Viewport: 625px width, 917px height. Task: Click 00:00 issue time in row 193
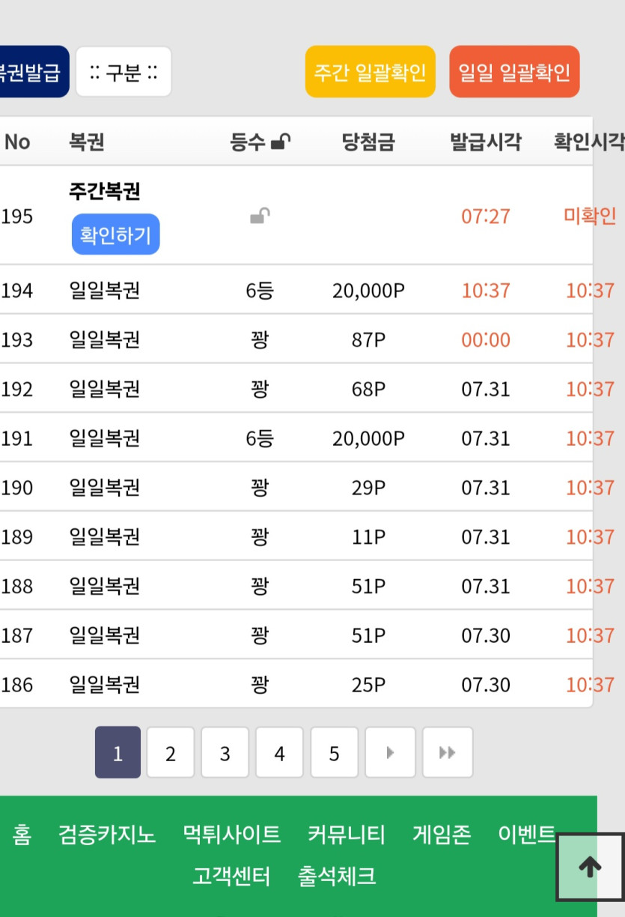(486, 339)
